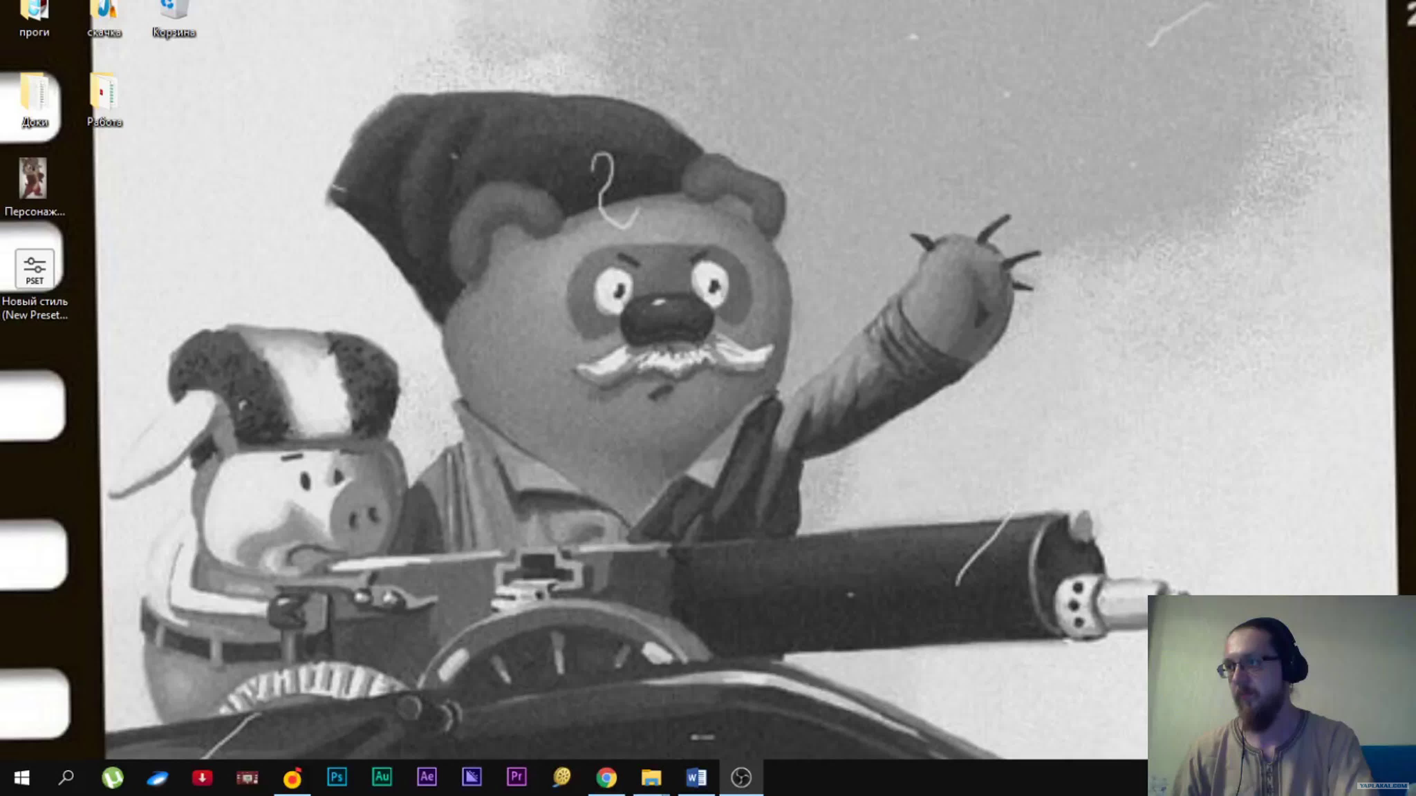Open Adobe Media Encoder taskbar icon

472,777
